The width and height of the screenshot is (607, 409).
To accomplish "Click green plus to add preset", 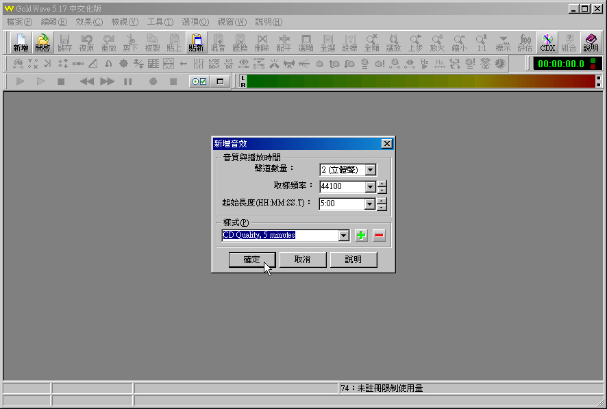I will (x=361, y=236).
